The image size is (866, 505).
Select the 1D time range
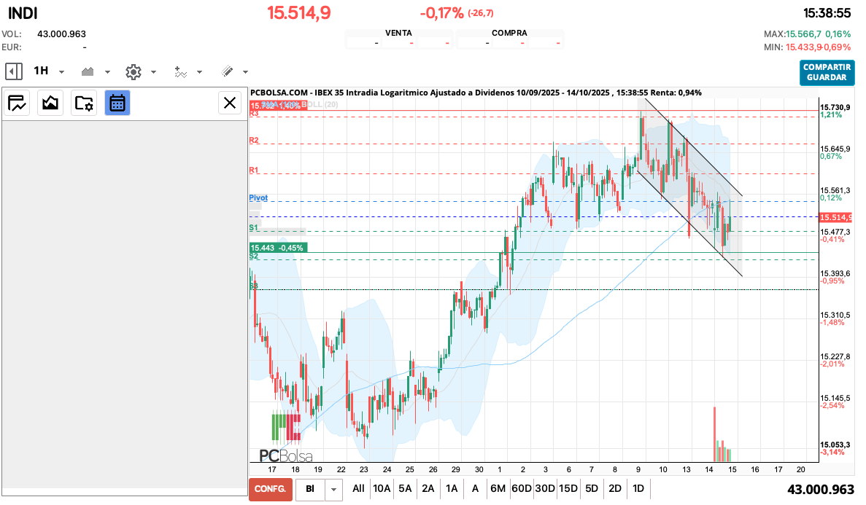[638, 488]
